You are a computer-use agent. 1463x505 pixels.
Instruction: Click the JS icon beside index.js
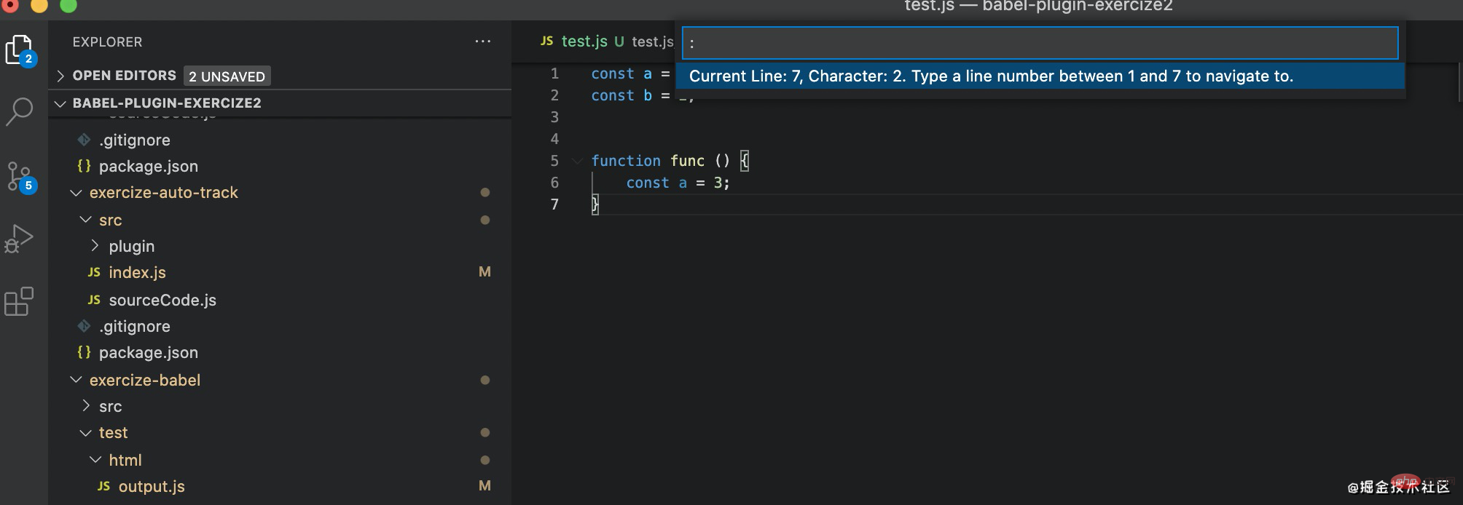tap(94, 272)
